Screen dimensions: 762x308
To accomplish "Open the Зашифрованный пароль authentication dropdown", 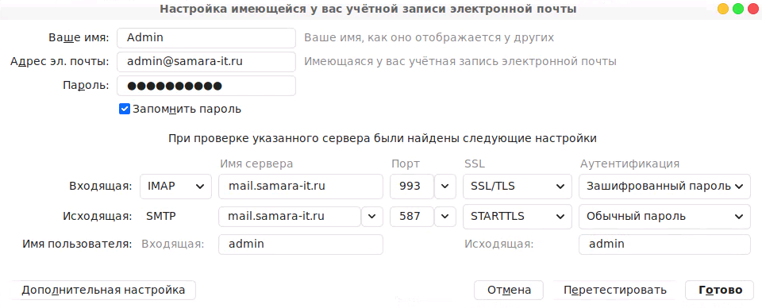I will click(664, 187).
